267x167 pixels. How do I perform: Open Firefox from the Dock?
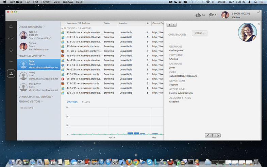[x=129, y=162]
